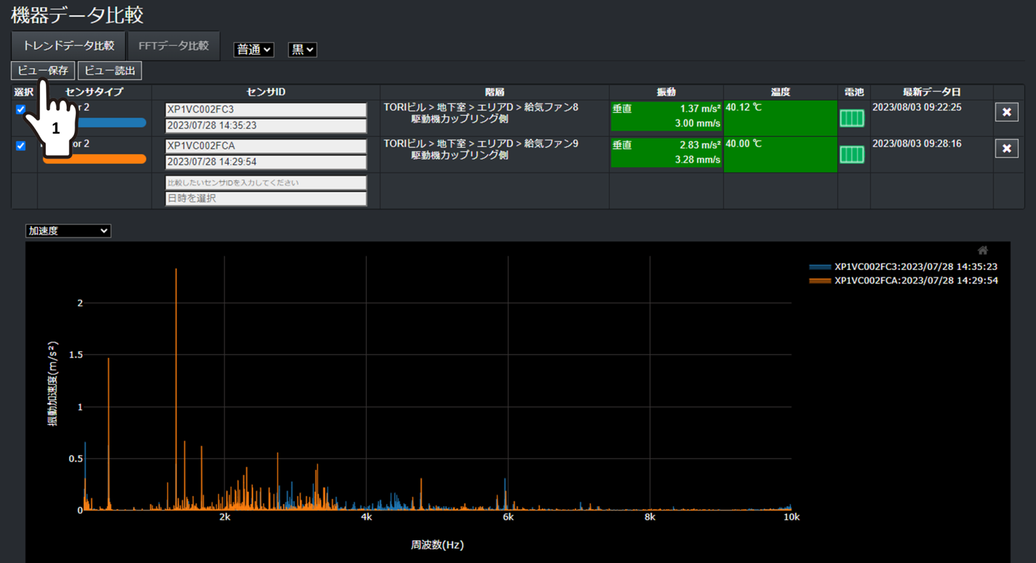This screenshot has width=1036, height=563.
Task: Click the latest date 2023/08/03 09:22:25
Action: [917, 107]
